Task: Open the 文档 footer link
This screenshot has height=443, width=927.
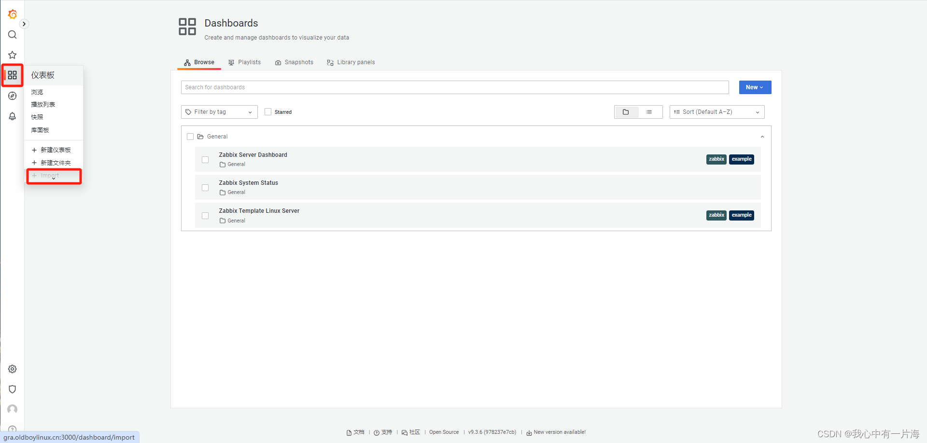Action: 355,432
